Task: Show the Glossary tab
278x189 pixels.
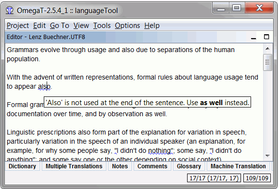Action: coord(189,166)
